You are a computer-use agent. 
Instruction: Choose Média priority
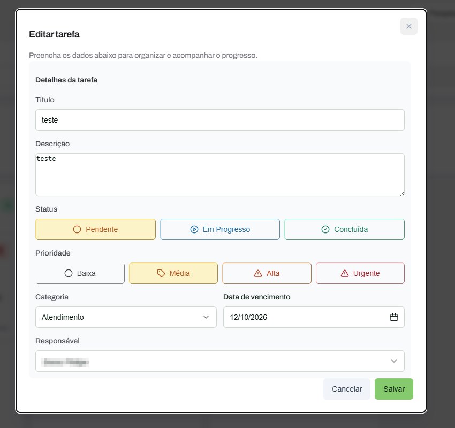click(x=173, y=273)
